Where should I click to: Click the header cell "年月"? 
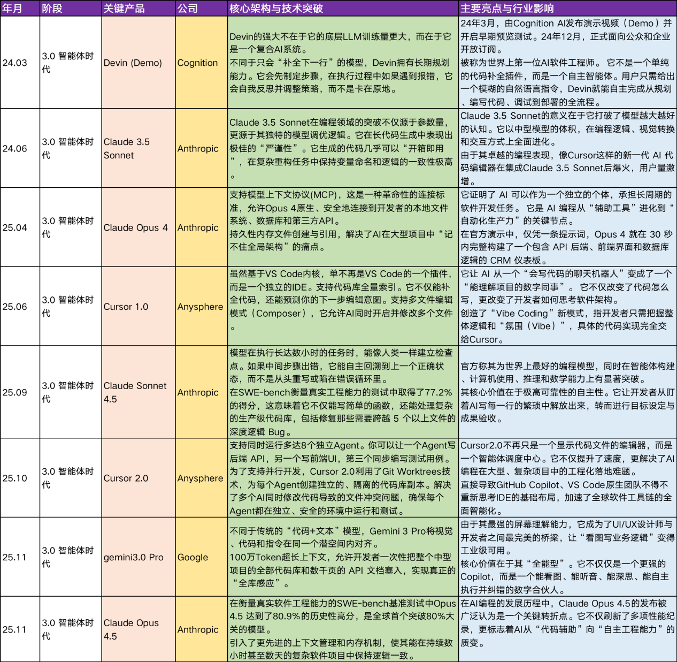point(20,9)
